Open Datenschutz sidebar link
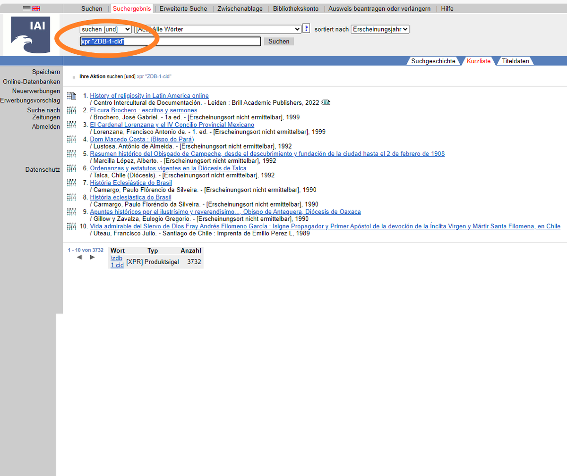The height and width of the screenshot is (476, 567). tap(43, 169)
